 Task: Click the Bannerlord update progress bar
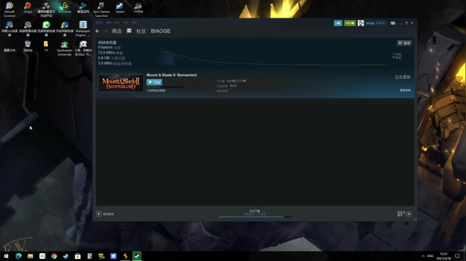pos(164,87)
